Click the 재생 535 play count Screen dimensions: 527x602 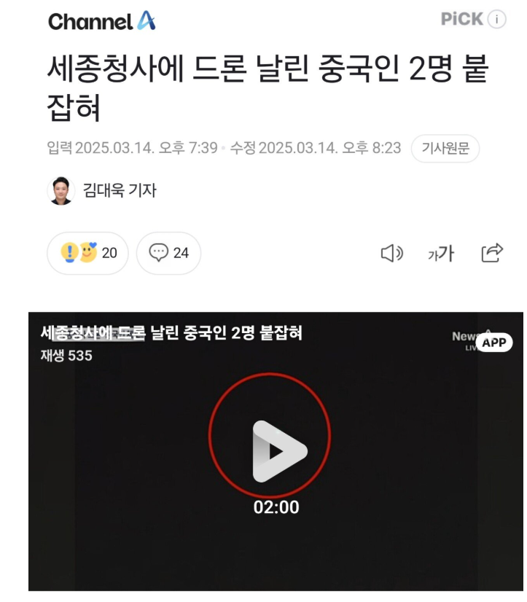[x=66, y=356]
